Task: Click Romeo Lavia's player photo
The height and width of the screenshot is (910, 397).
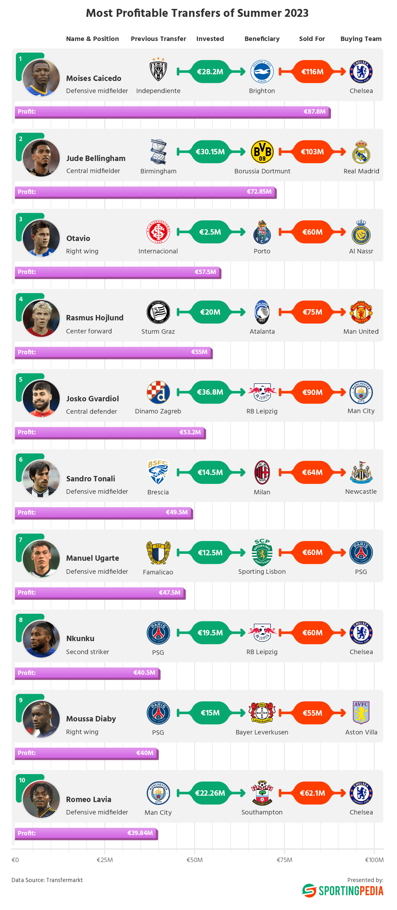Action: click(41, 800)
